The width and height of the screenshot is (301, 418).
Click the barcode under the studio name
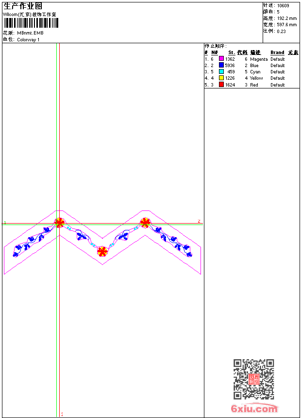point(31,23)
